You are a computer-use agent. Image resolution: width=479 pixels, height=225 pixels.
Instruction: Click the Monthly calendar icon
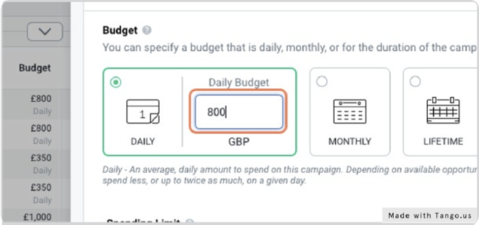[350, 112]
